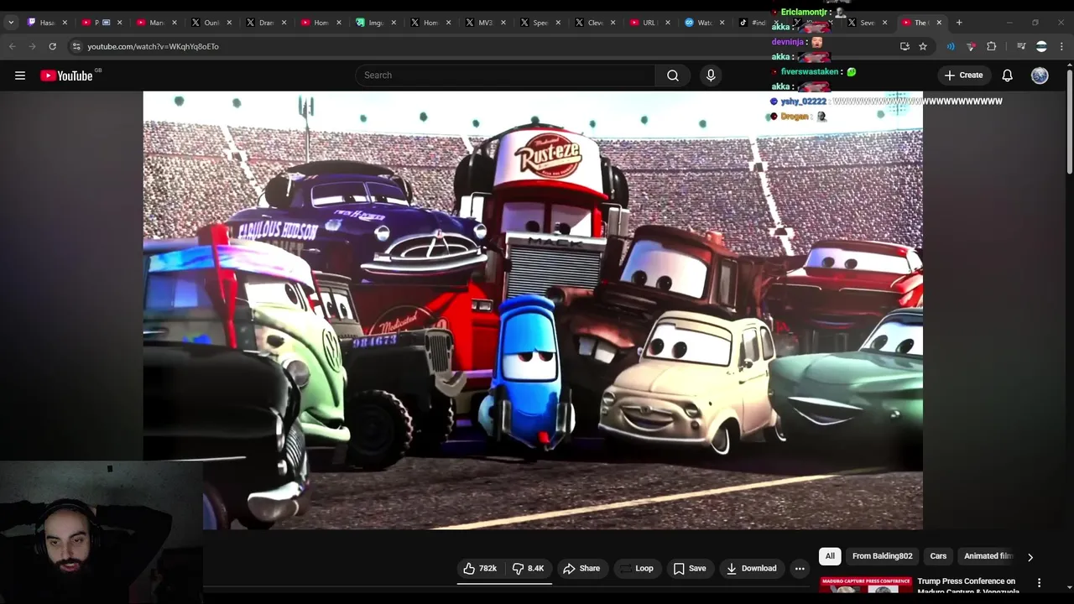Reload the page in Chrome
The width and height of the screenshot is (1074, 604).
point(53,46)
